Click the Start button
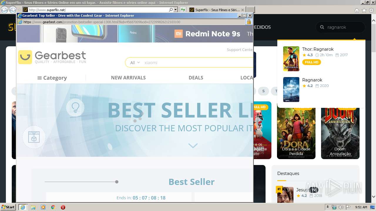 [x=8, y=207]
